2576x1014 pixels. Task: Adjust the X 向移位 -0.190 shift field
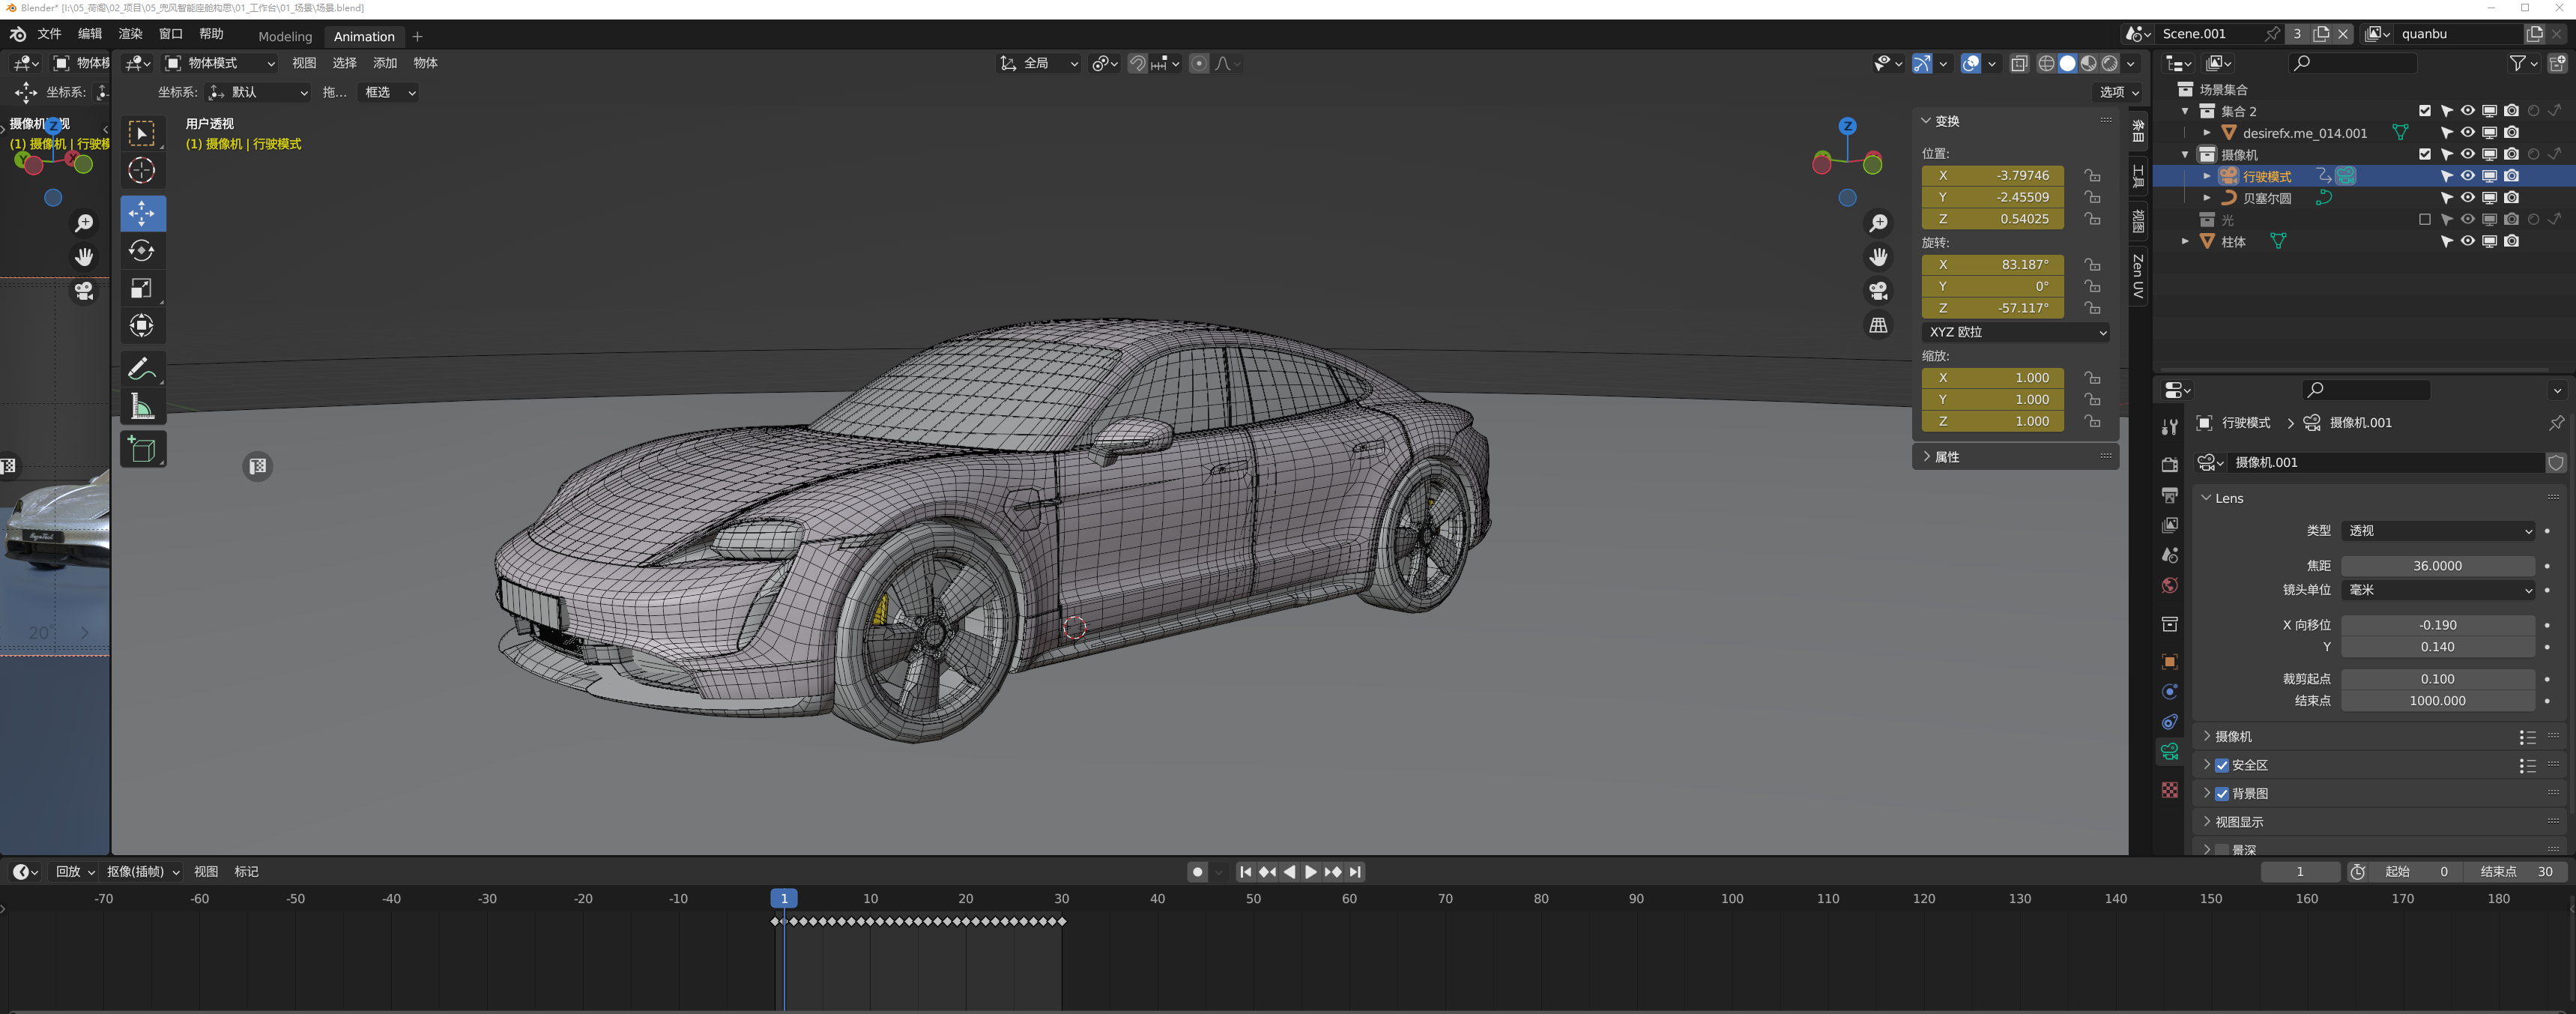pyautogui.click(x=2437, y=625)
